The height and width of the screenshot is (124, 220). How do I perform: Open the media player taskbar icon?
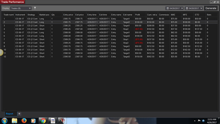(33, 121)
